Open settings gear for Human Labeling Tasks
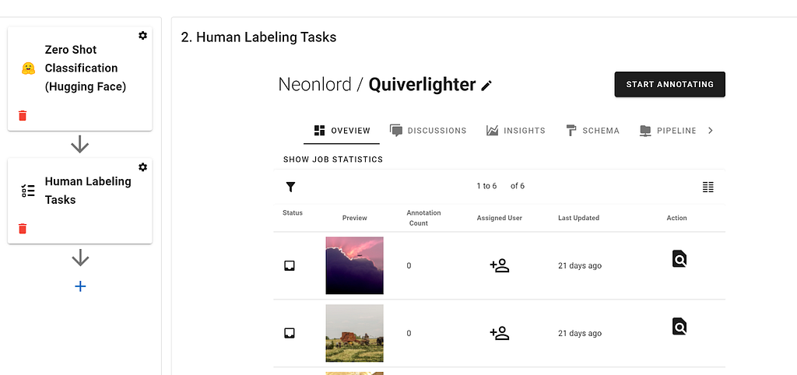The image size is (797, 375). click(143, 167)
